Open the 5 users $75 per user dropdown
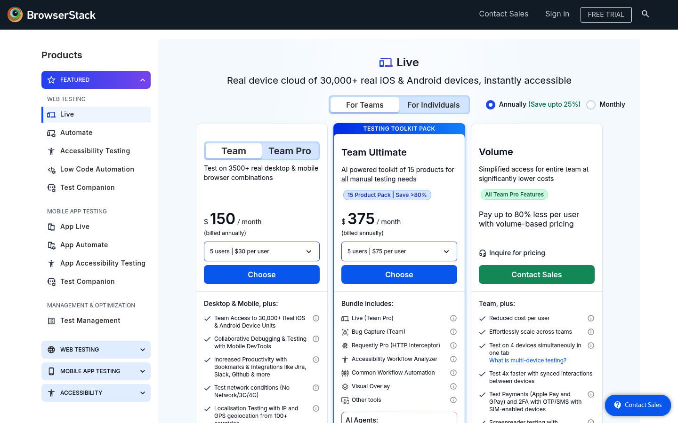Image resolution: width=678 pixels, height=423 pixels. 399,251
